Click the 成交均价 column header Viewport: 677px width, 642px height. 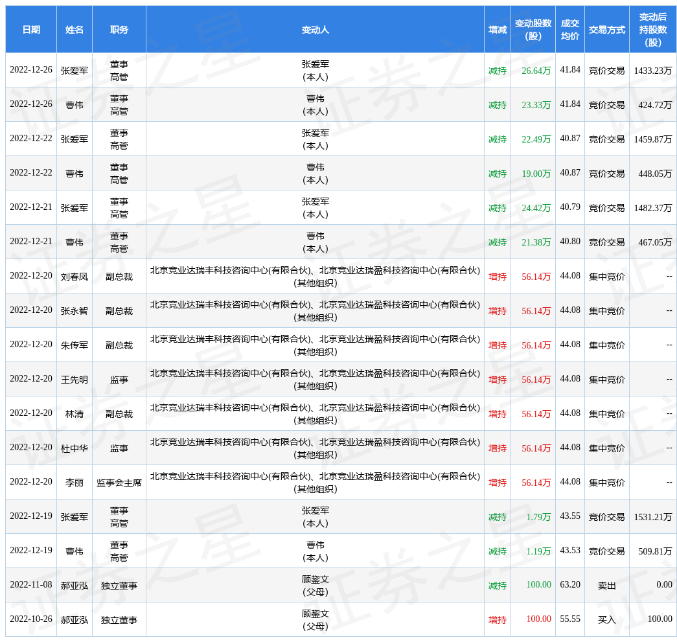(570, 30)
